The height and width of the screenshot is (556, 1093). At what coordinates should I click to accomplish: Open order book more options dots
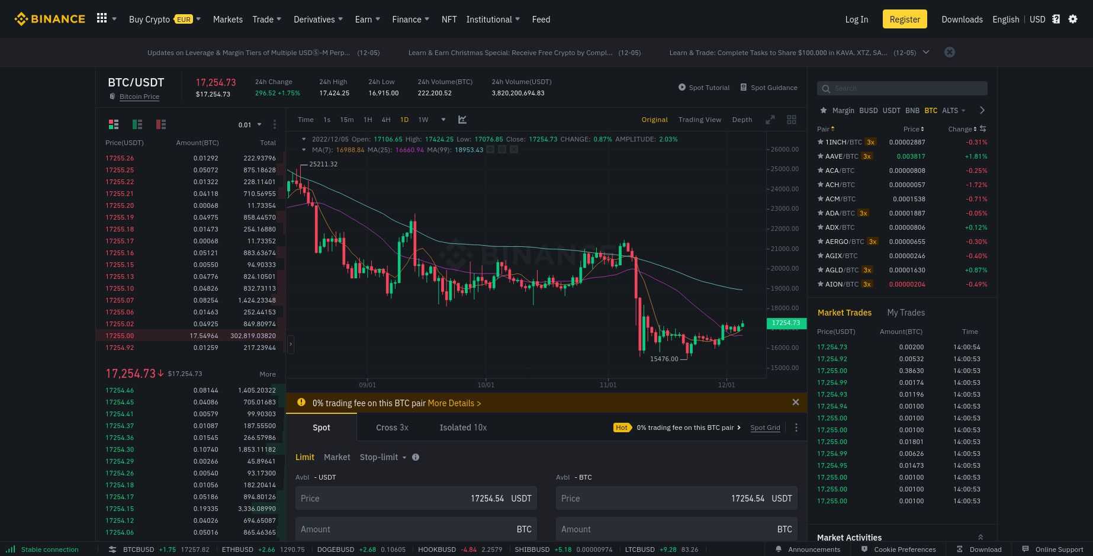click(275, 124)
